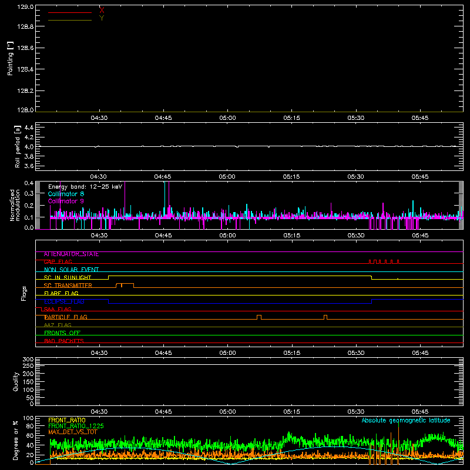Viewport: 470px width, 470px height.
Task: Click the 05:00 tick under Pointing plot
Action: click(x=227, y=118)
